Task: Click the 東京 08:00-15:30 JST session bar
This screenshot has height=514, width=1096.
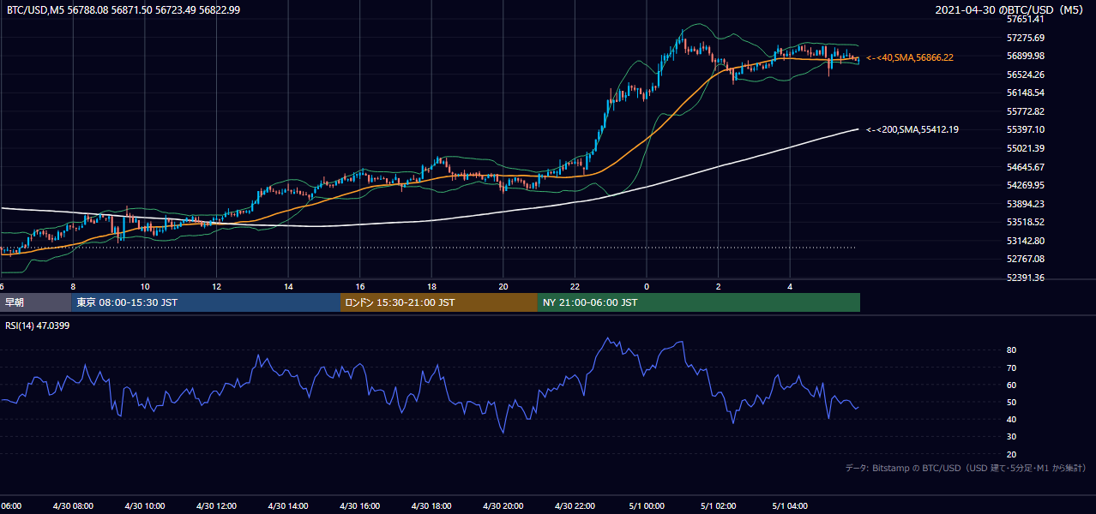Action: point(206,302)
